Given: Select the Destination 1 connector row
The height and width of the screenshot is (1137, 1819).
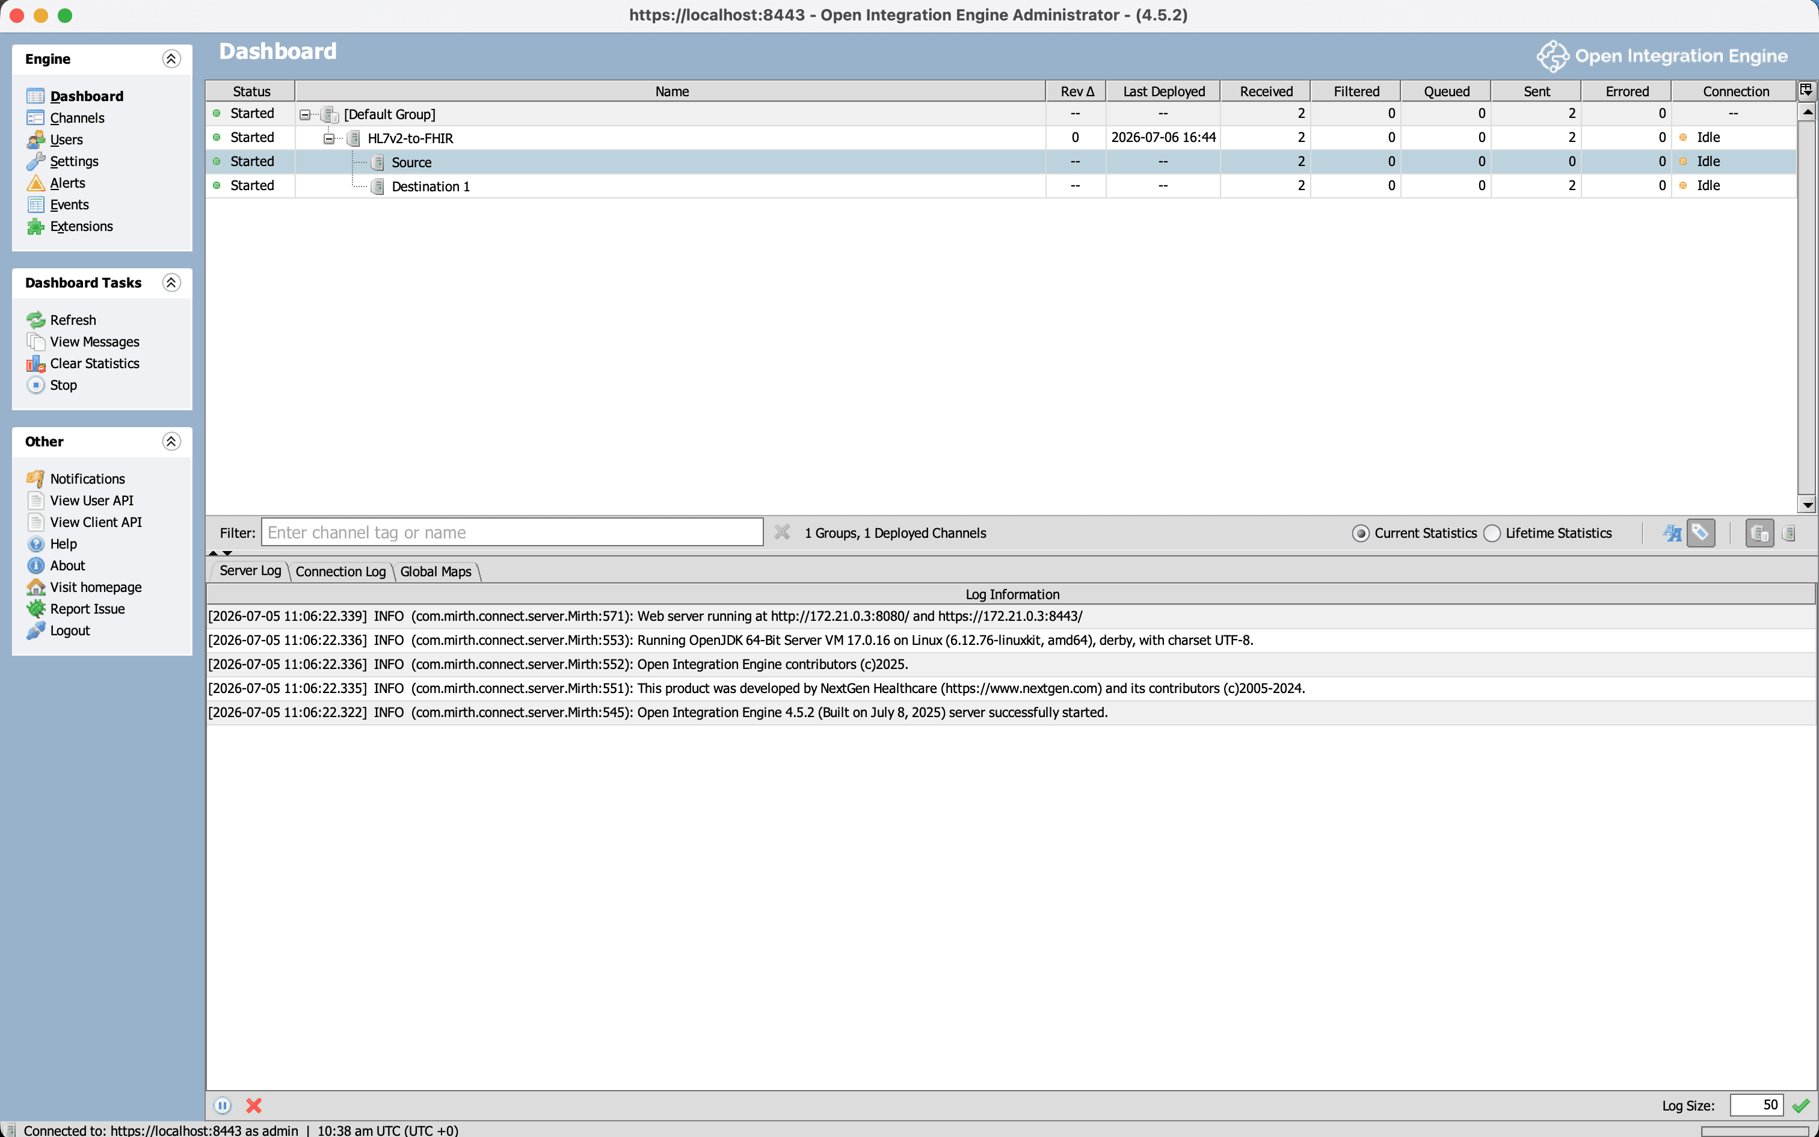Looking at the screenshot, I should click(1001, 186).
